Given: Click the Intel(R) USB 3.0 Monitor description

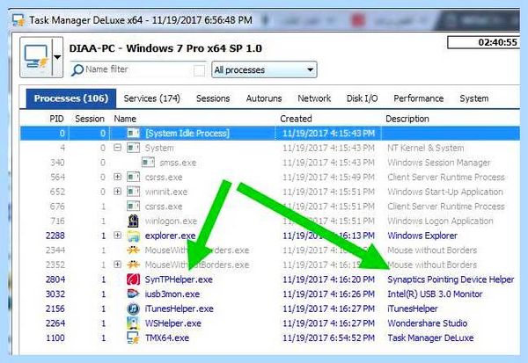Looking at the screenshot, I should click(x=435, y=294).
